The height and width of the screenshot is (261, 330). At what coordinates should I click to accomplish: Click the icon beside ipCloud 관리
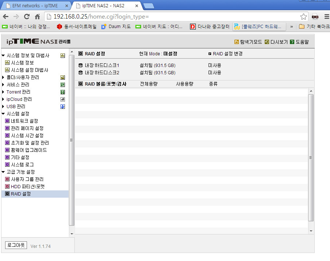[x=63, y=99]
